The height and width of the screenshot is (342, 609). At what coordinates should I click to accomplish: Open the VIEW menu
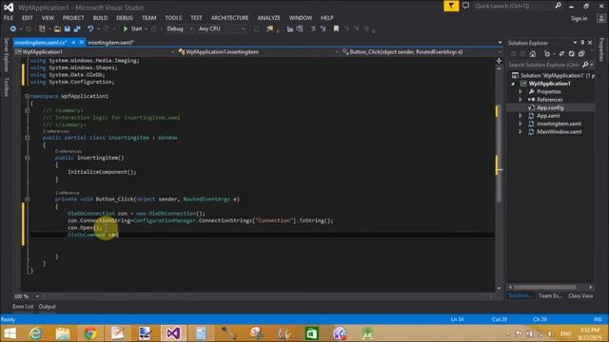click(48, 18)
